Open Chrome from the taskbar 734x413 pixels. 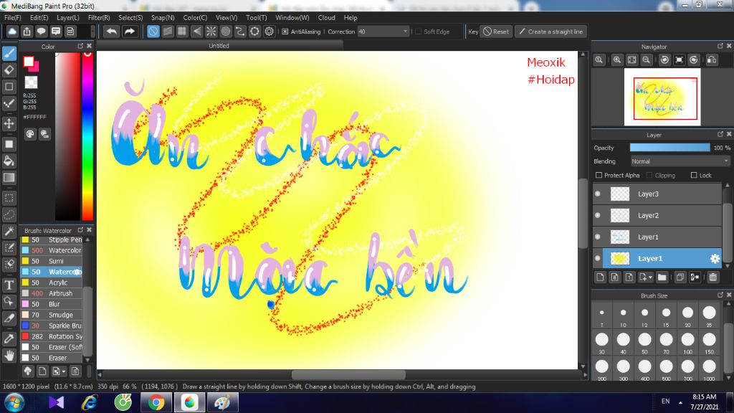(x=156, y=402)
